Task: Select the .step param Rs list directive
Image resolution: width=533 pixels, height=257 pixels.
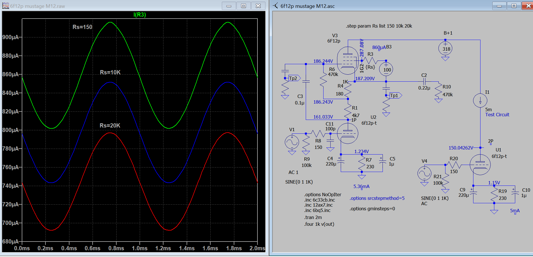Action: coord(379,26)
